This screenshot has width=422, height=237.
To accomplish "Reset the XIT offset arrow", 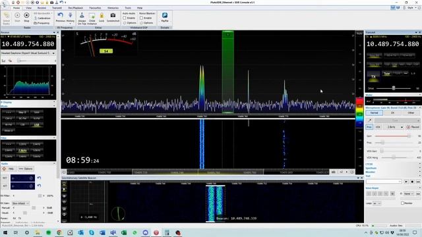I will (39, 186).
